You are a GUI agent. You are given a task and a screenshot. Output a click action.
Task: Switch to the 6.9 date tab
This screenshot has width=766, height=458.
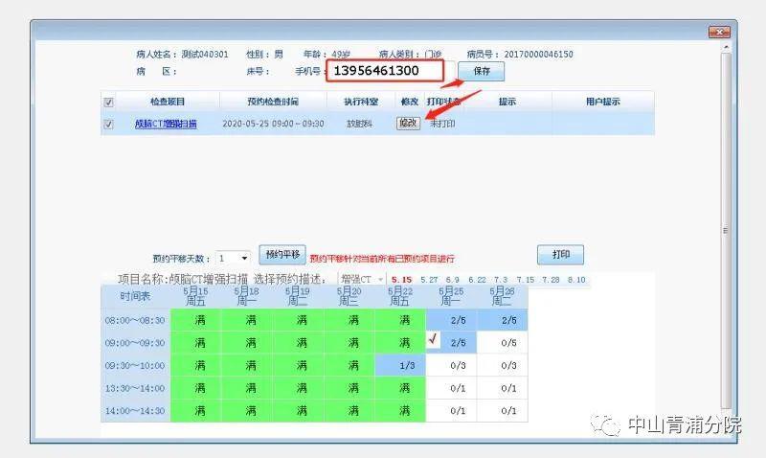(452, 280)
